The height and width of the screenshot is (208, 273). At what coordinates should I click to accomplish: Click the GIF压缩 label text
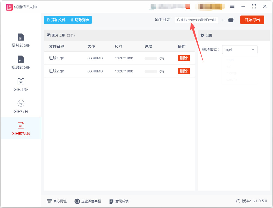[21, 90]
